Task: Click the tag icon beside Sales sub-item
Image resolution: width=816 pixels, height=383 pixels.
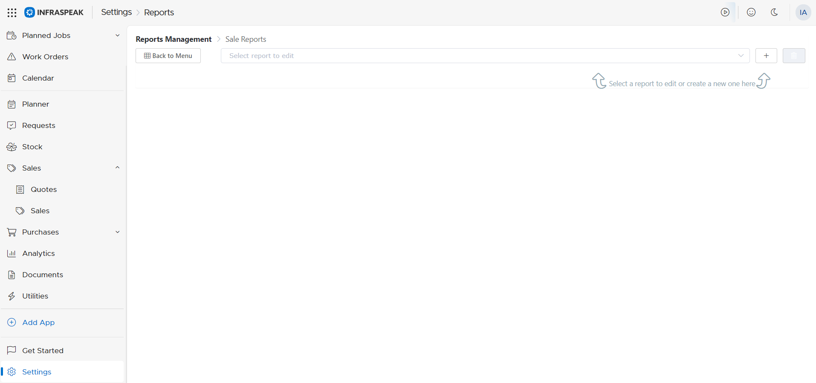Action: tap(20, 211)
